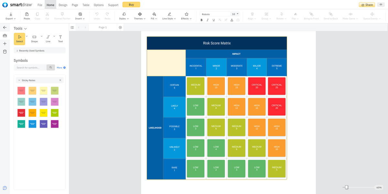Open the Options menu
Image resolution: width=388 pixels, height=194 pixels.
click(98, 5)
